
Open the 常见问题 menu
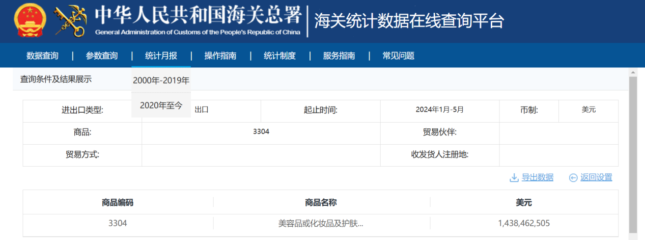tap(398, 56)
